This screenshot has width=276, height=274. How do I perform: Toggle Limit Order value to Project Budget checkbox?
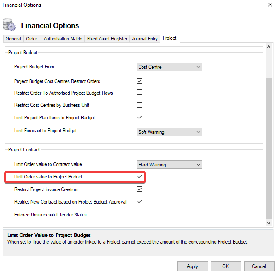140,177
